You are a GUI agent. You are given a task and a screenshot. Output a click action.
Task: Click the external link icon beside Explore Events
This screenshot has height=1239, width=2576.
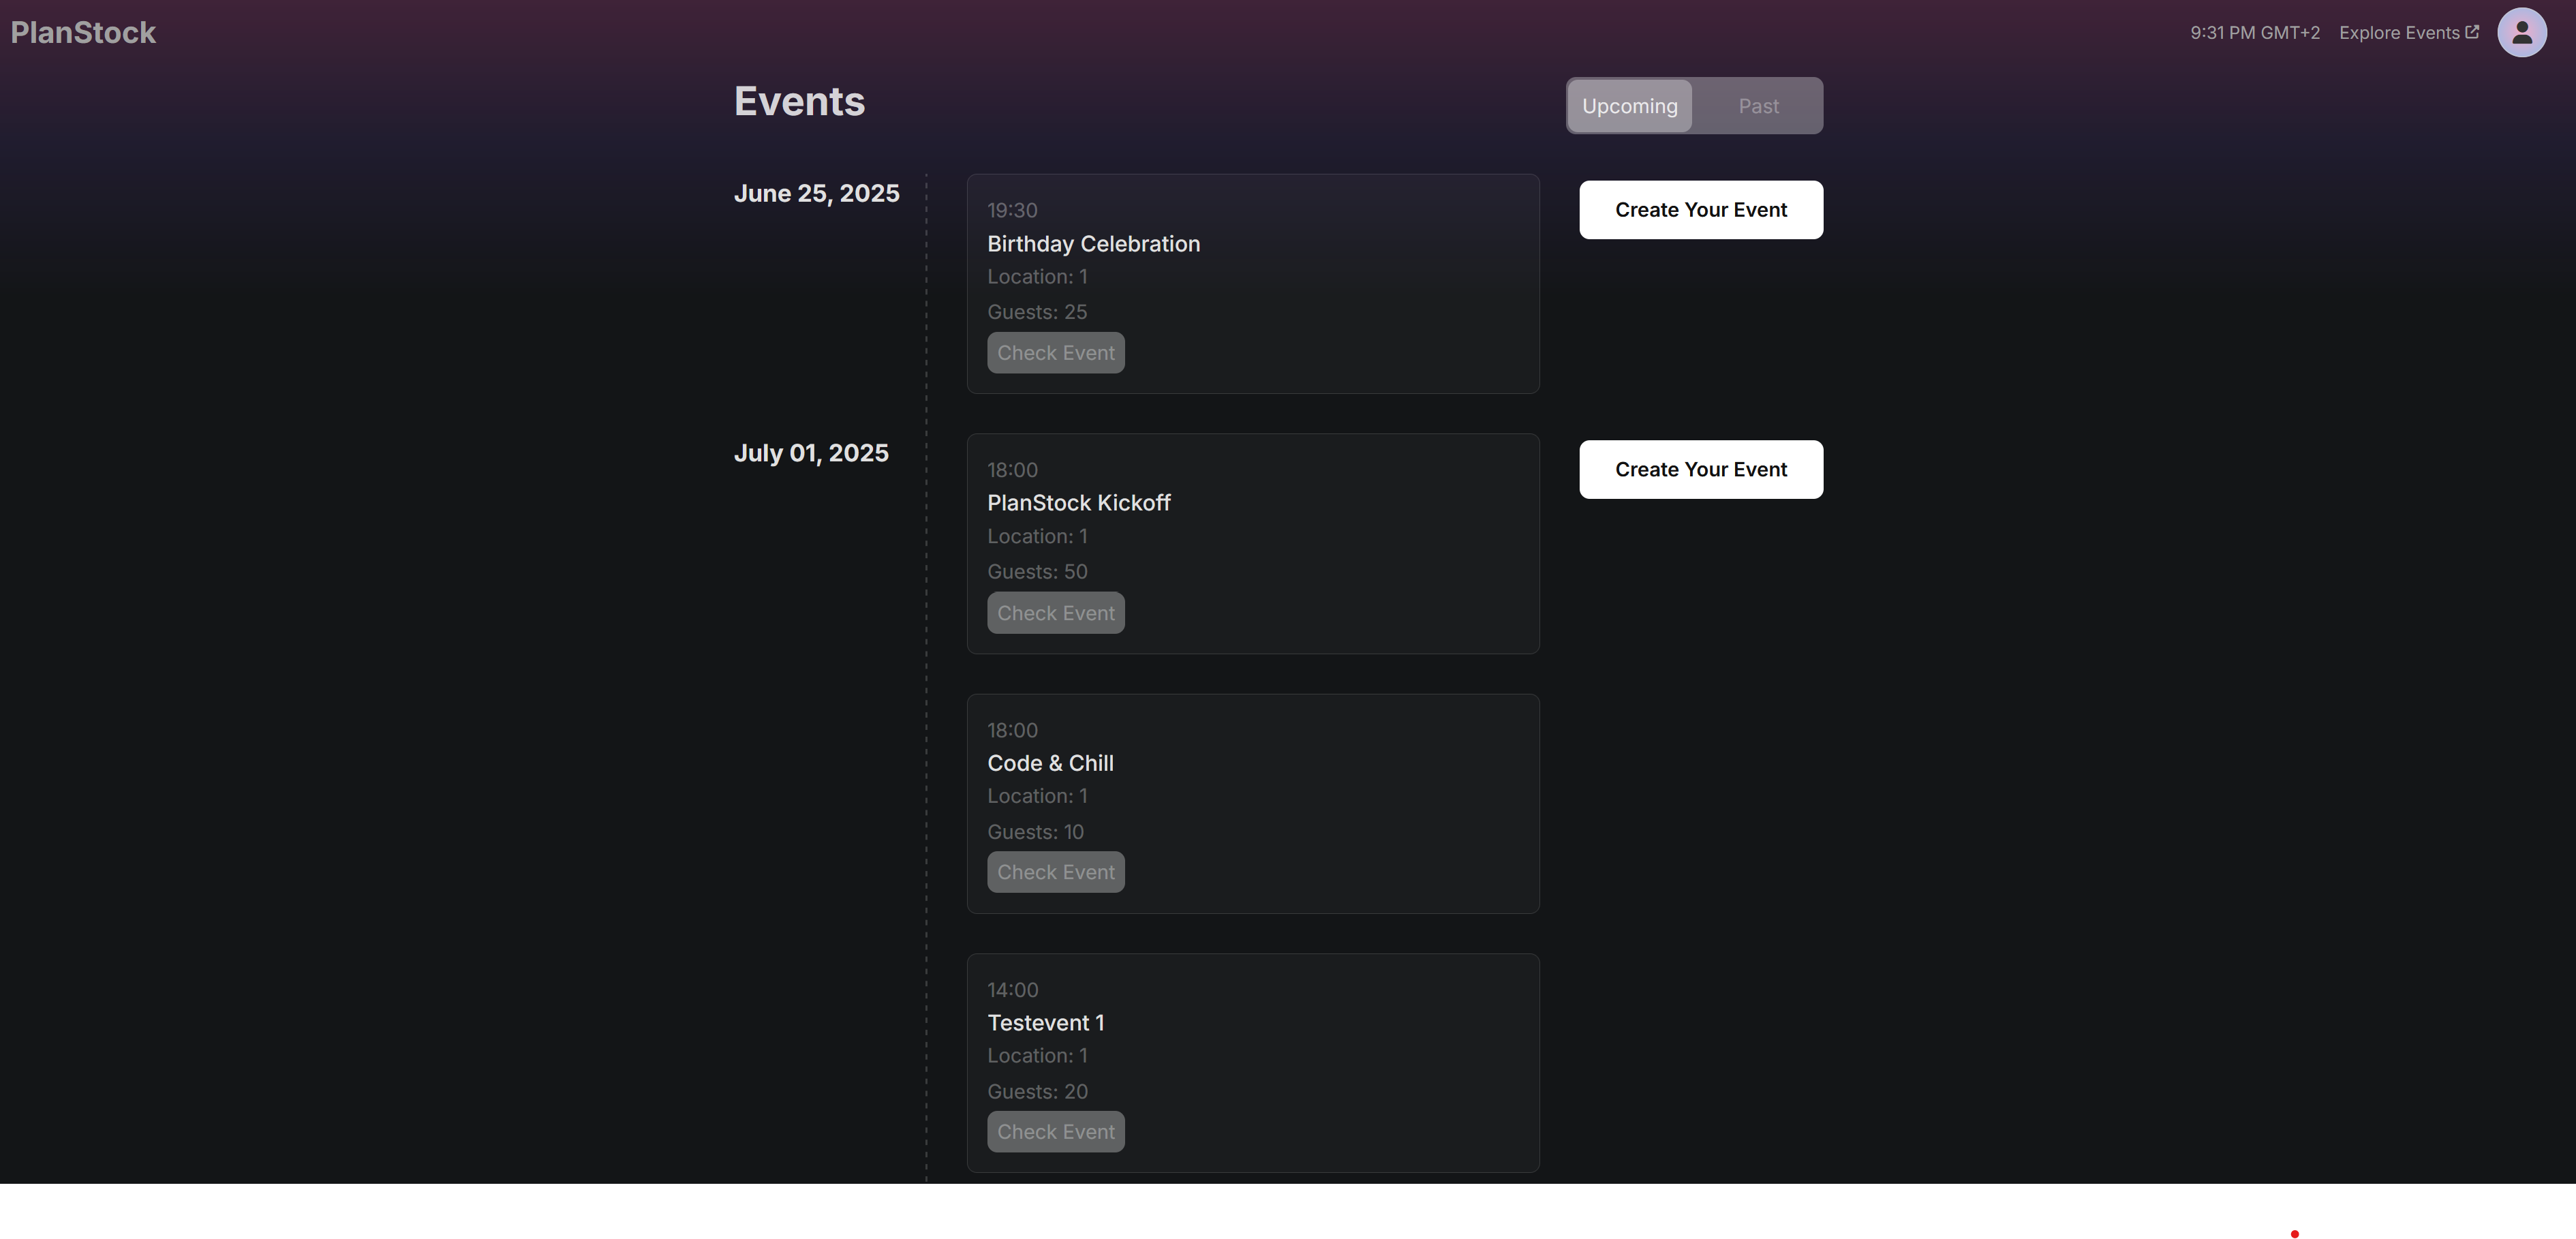(2473, 30)
